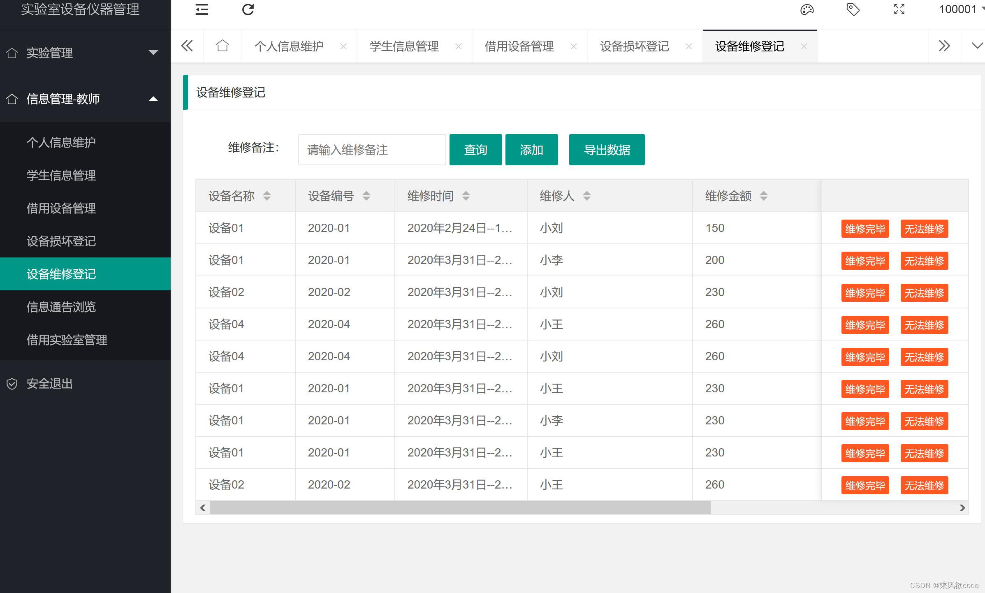Open the theme palette icon

pyautogui.click(x=807, y=9)
